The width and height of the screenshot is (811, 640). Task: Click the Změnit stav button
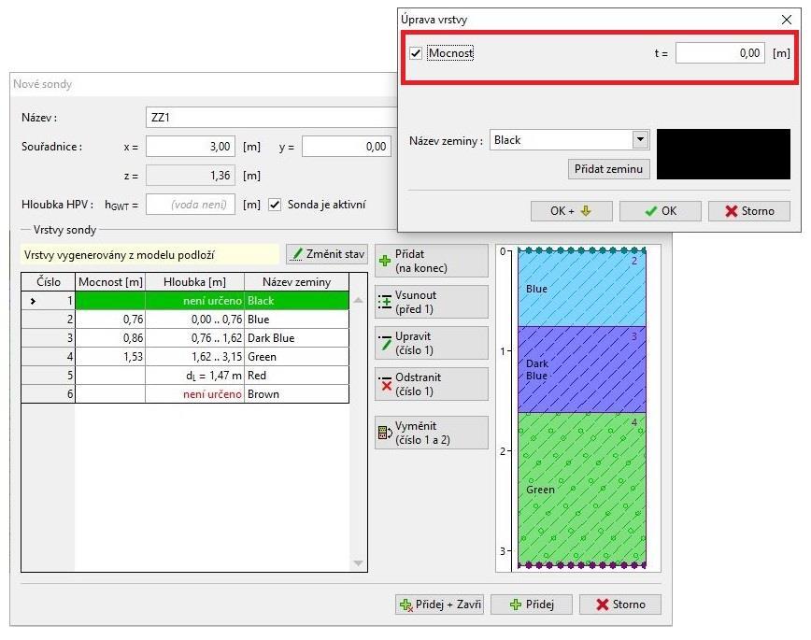[x=327, y=254]
